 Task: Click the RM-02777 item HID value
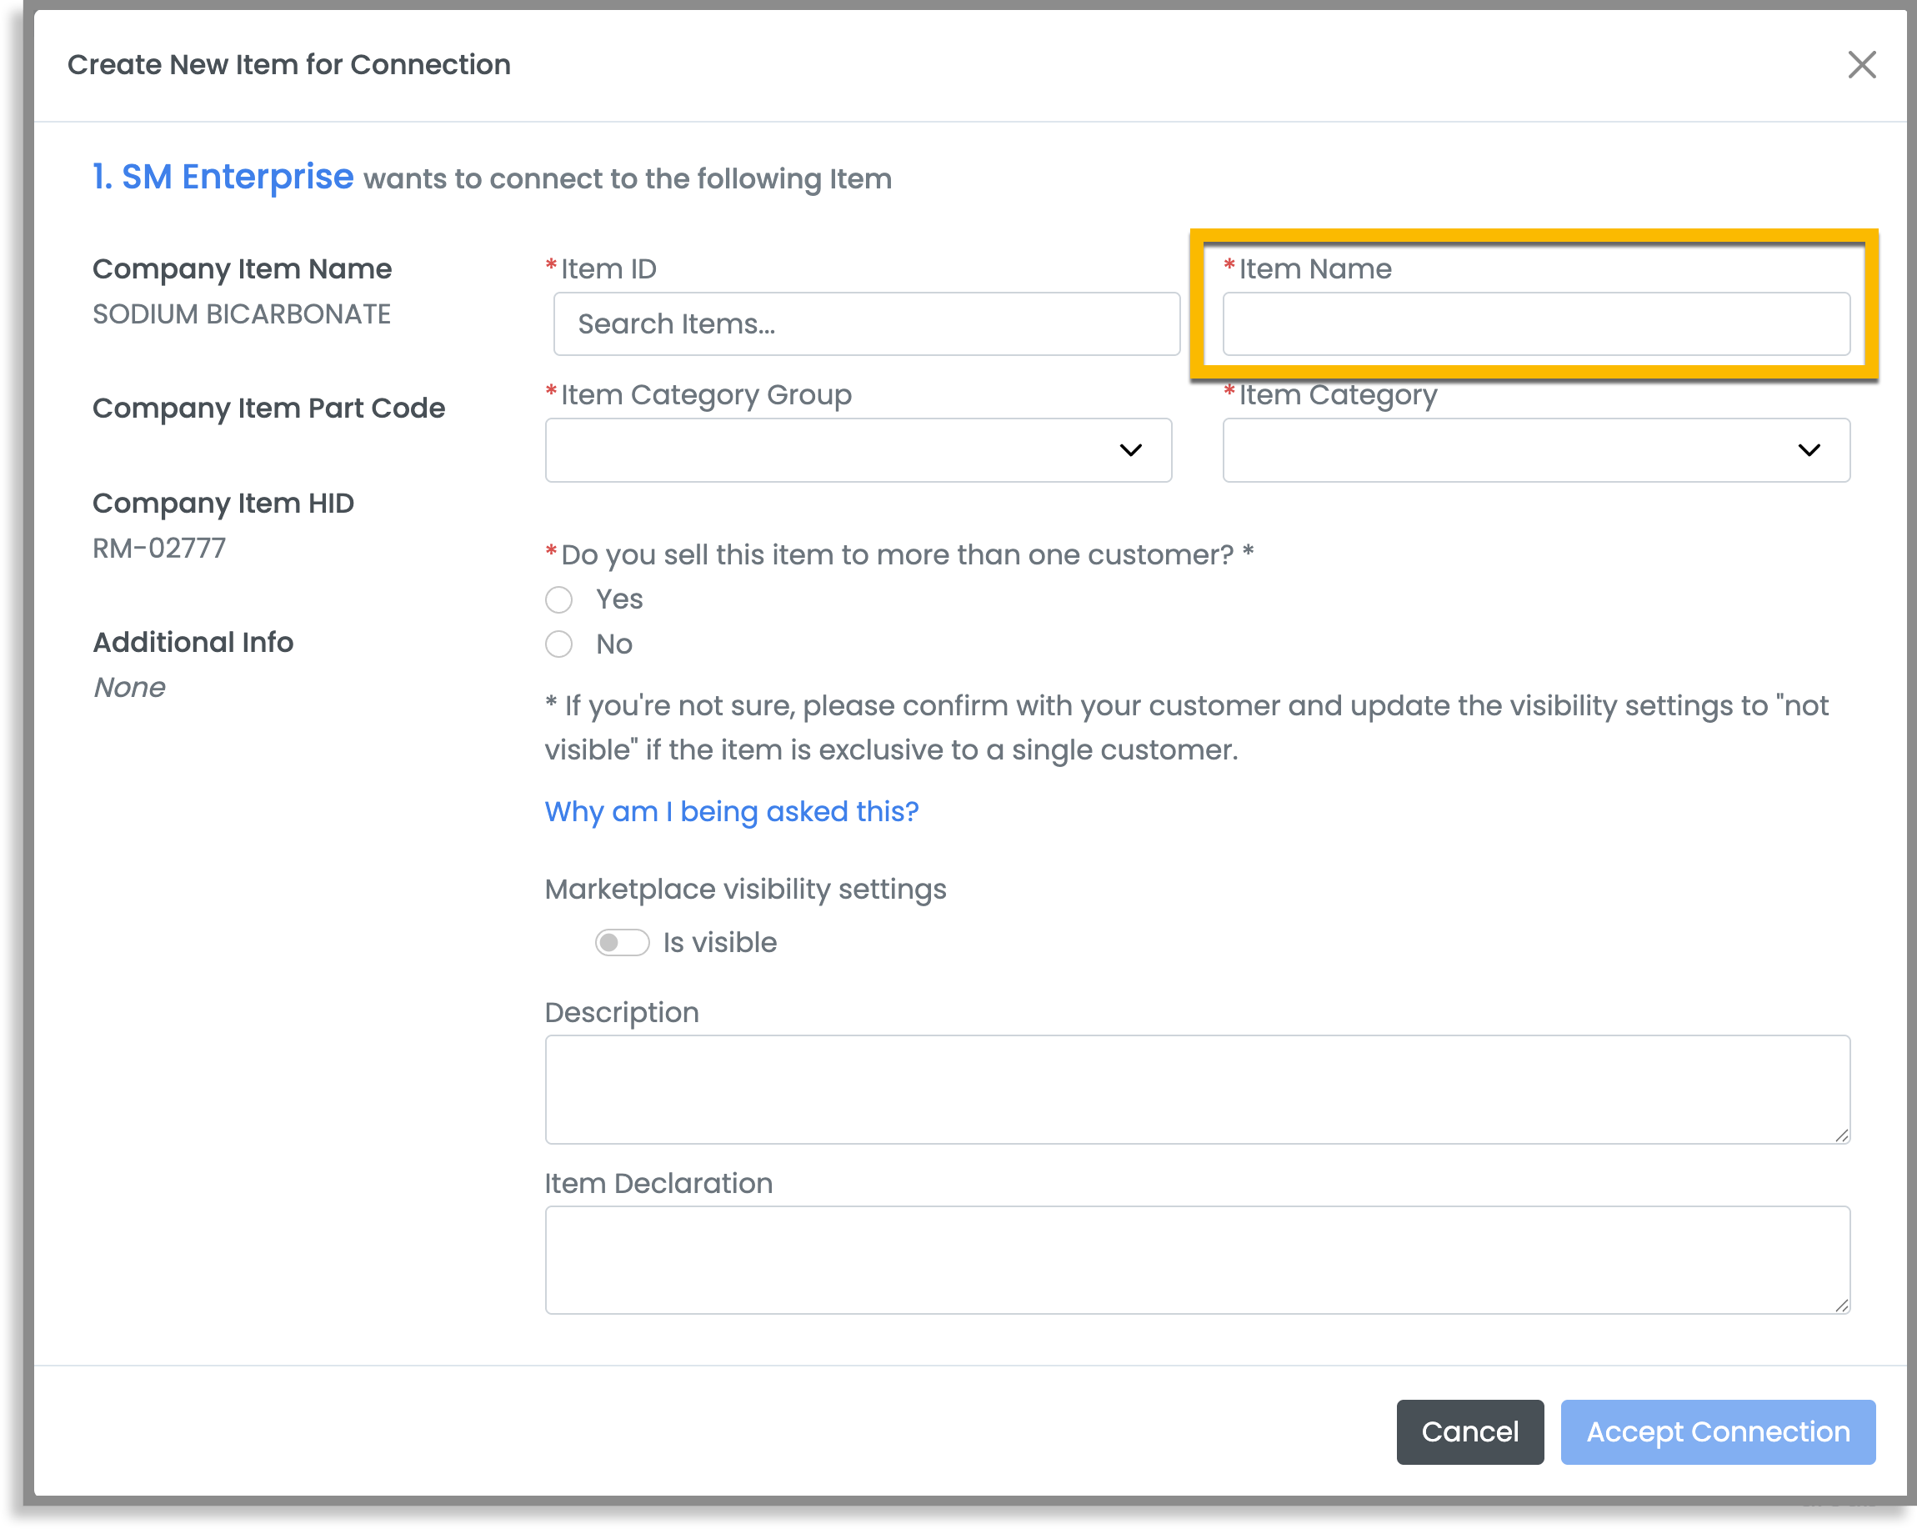pyautogui.click(x=159, y=548)
